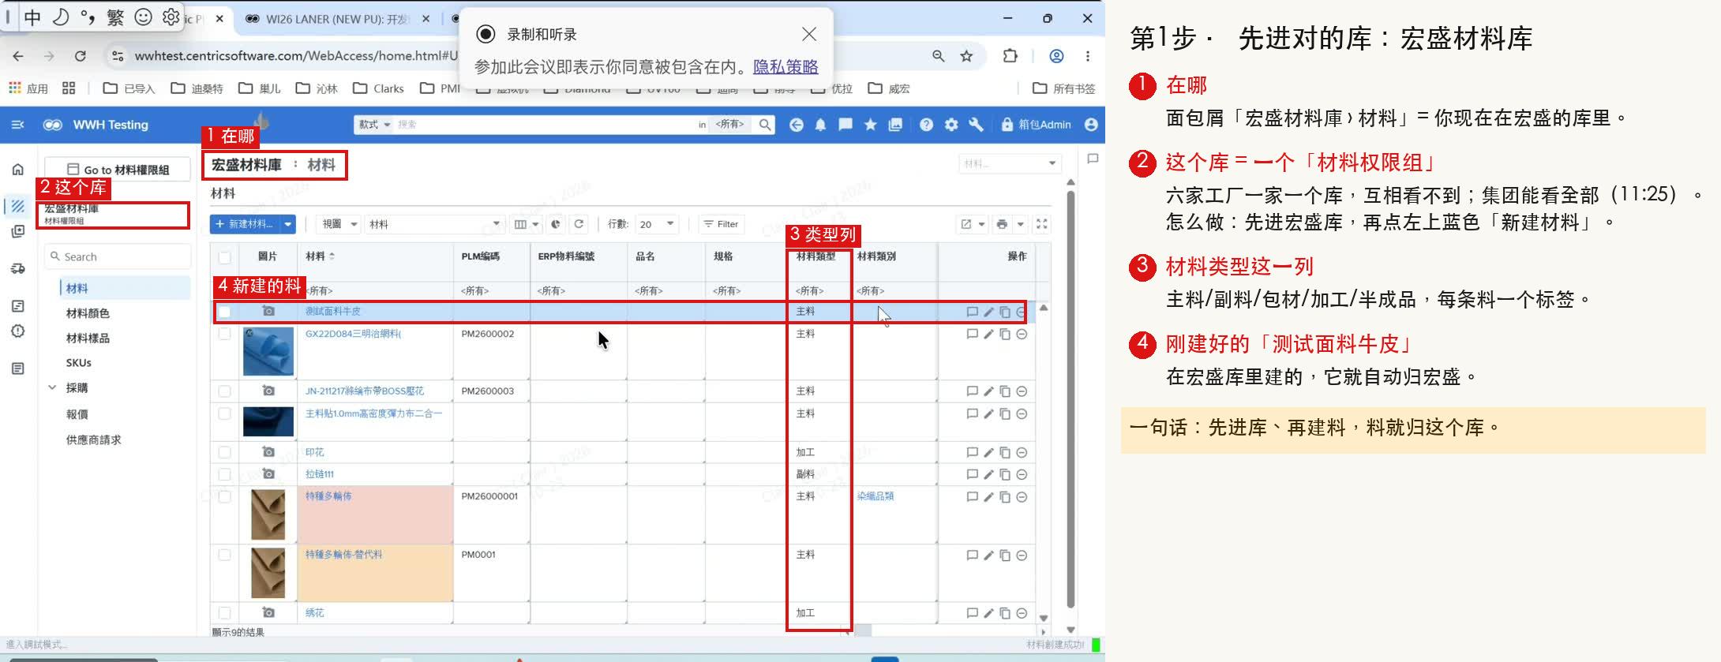
Task: Check the GX22D084 row checkbox
Action: point(225,334)
